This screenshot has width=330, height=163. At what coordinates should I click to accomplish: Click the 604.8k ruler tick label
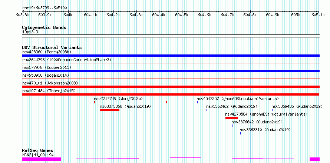click(x=250, y=15)
